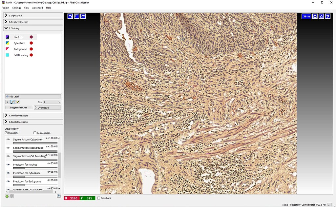
Task: Click the rotate right icon above the viewer
Action: [83, 16]
